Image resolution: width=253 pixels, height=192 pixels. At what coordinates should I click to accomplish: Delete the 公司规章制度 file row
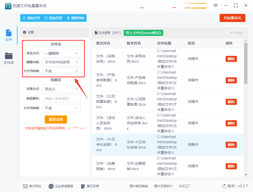(x=231, y=102)
